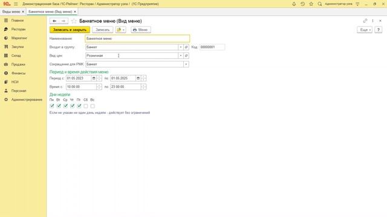
Task: Open the group 'Банкет' link icon
Action: pos(186,47)
